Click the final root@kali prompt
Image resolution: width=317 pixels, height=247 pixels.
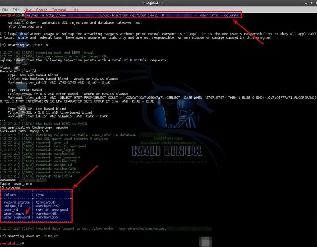click(x=12, y=243)
